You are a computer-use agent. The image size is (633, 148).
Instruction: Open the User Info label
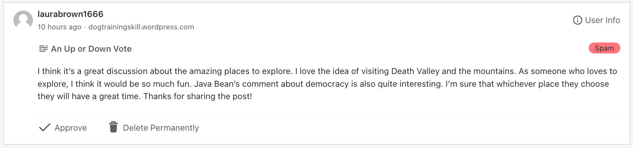click(x=602, y=20)
